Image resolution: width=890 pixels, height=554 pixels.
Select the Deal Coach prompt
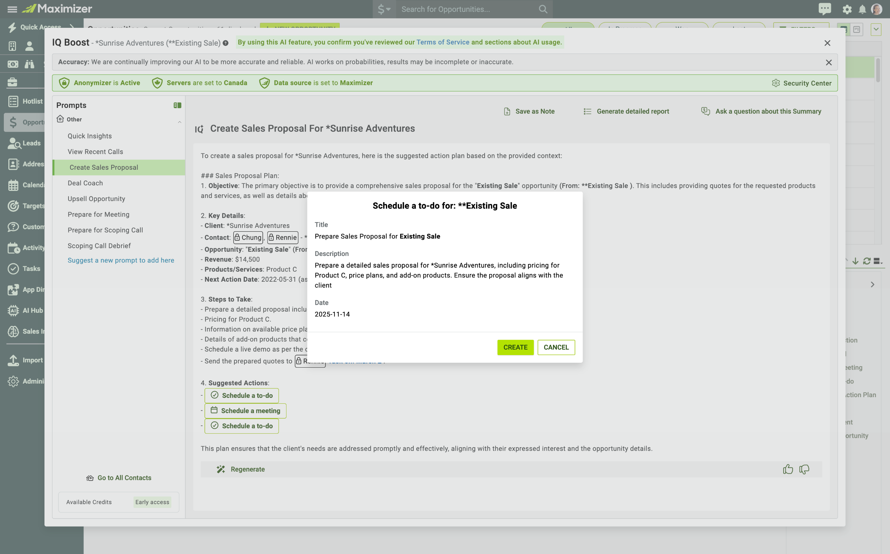point(85,183)
